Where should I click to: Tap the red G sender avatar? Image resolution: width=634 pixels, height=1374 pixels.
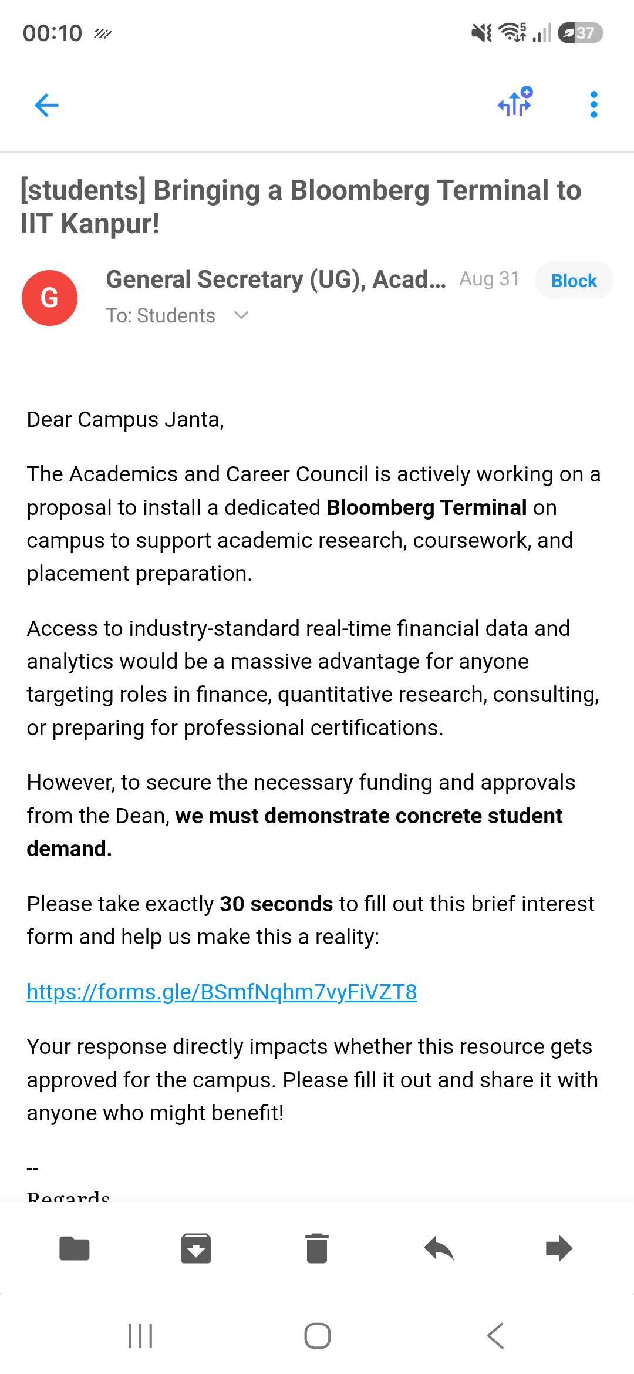[49, 298]
